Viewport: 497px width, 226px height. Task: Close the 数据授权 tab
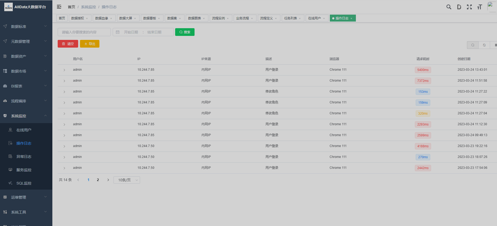(87, 18)
